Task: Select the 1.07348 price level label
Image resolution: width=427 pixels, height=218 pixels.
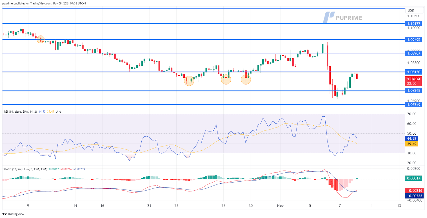Action: tap(413, 91)
